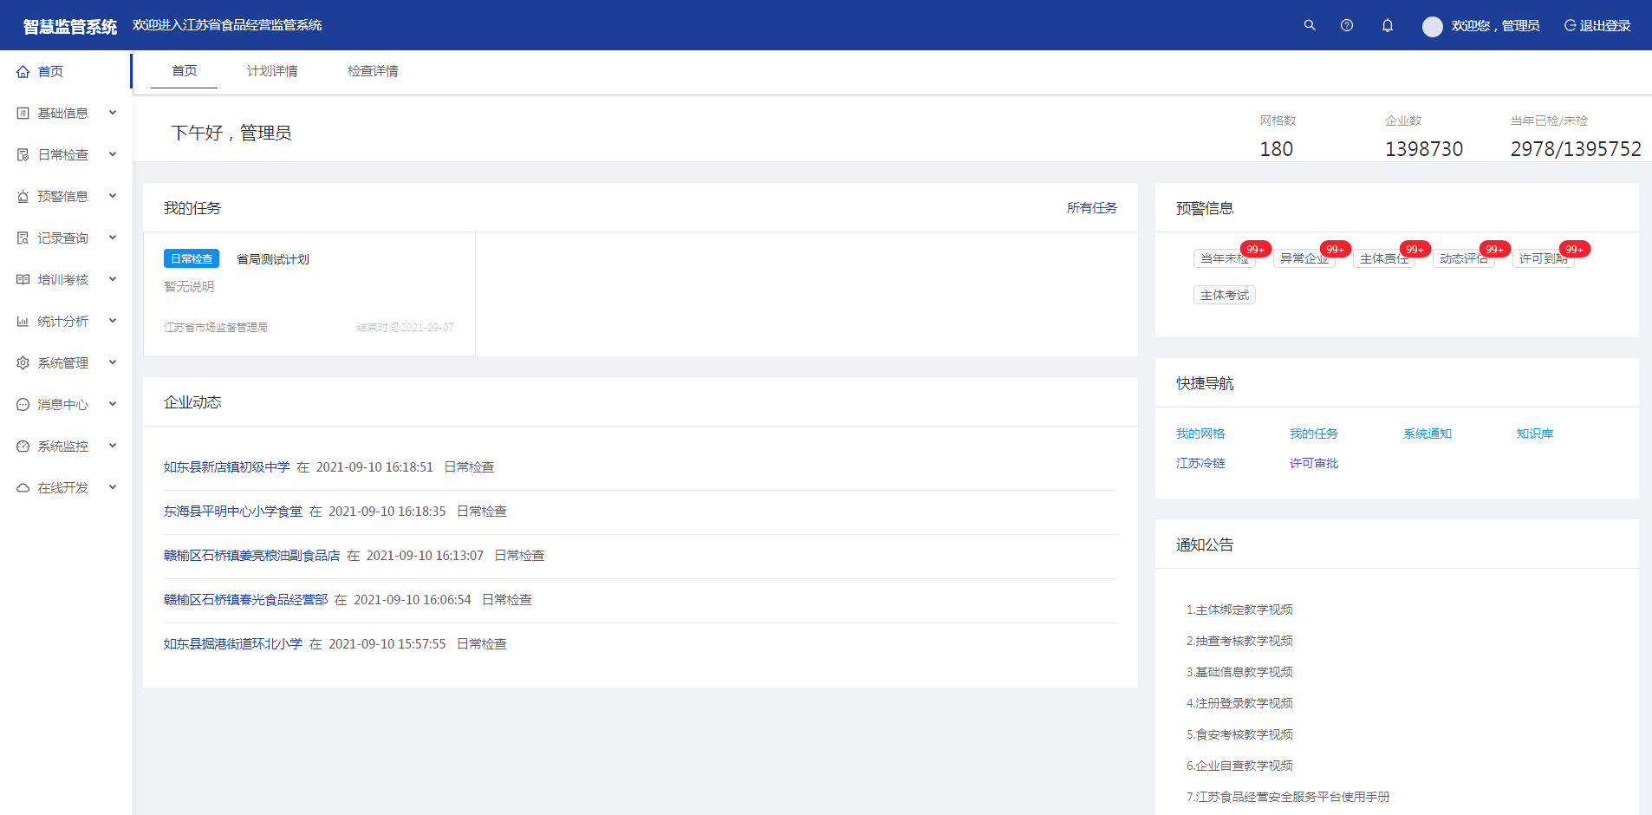This screenshot has width=1652, height=815.
Task: Switch to the 检查详情 tab
Action: 373,71
